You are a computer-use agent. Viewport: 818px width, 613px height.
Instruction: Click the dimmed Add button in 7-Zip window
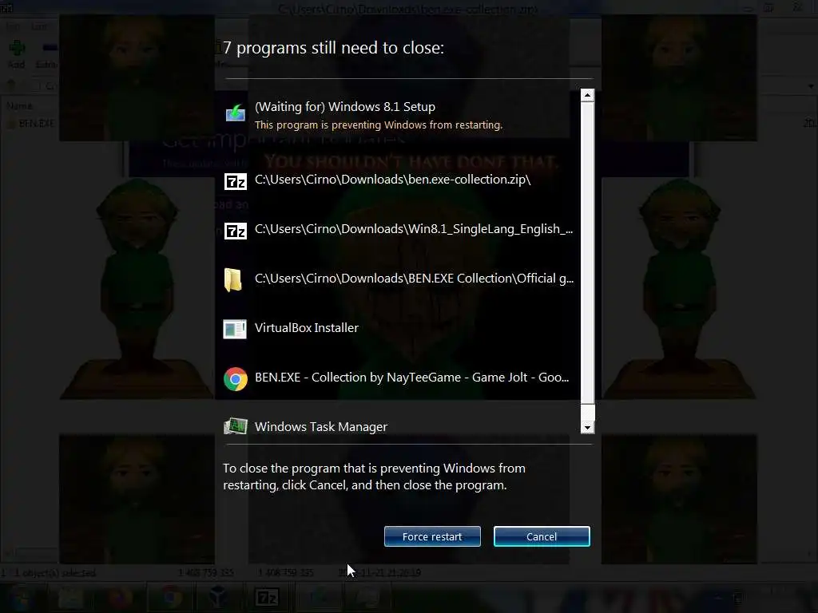point(17,54)
